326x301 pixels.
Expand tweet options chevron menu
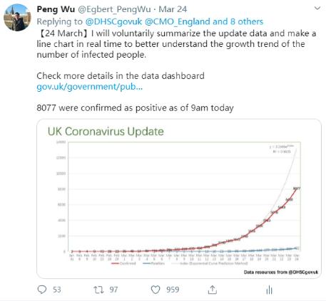point(317,9)
